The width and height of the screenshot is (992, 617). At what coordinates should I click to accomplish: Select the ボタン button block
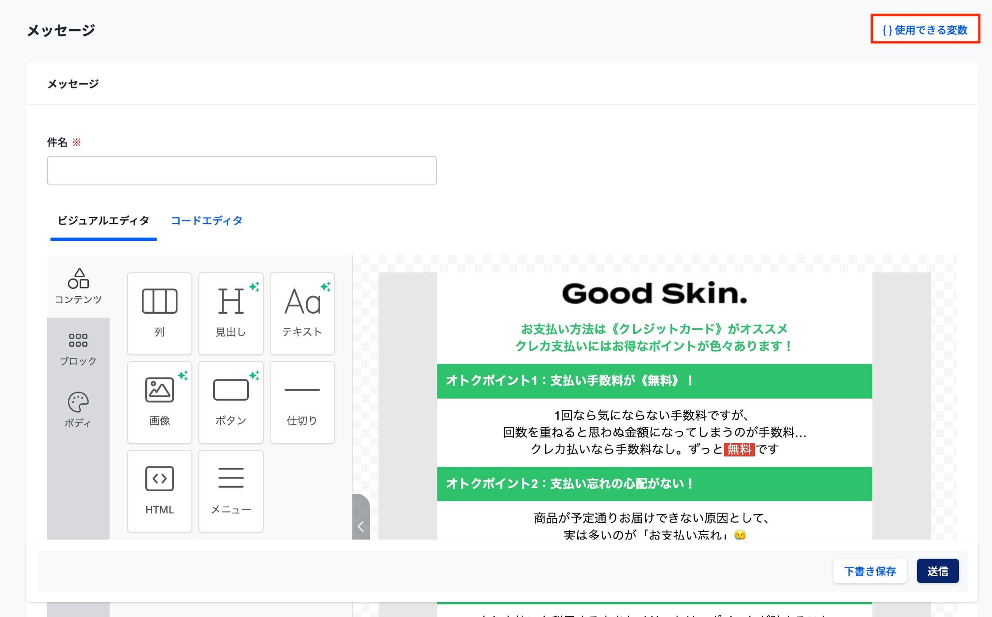[231, 402]
